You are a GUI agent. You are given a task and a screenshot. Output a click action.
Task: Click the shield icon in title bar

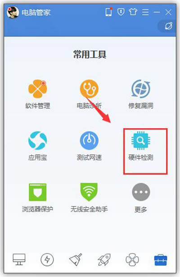121,12
